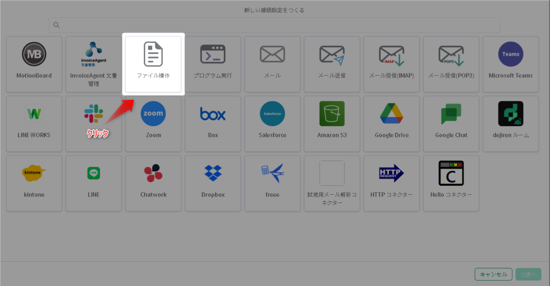
Task: Select the Hello コネクター tile
Action: pyautogui.click(x=451, y=184)
